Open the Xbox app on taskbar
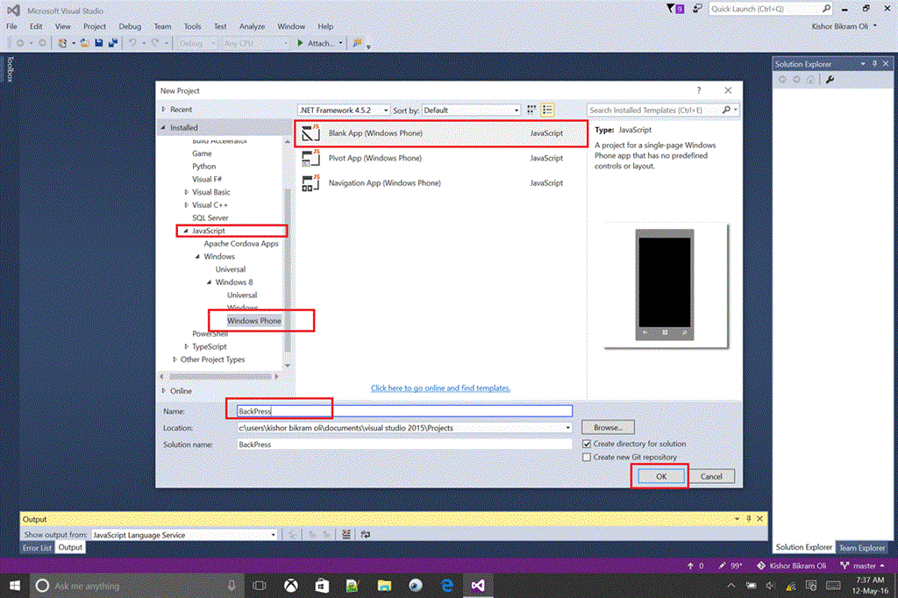The width and height of the screenshot is (898, 598). (x=291, y=586)
